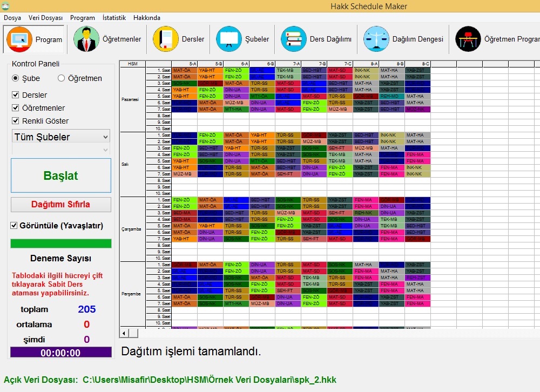Screen dimensions: 540x392
Task: Click the ortalama value 0
Action: click(x=86, y=324)
